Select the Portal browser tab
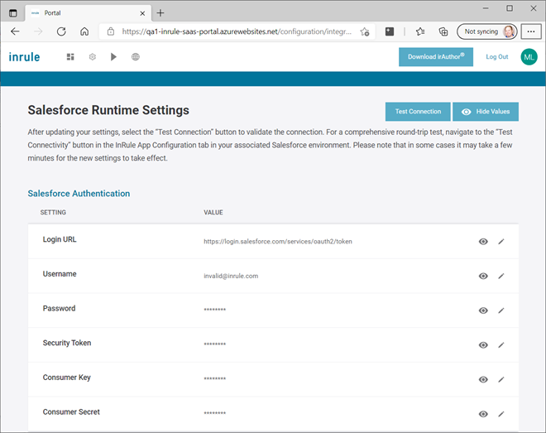The height and width of the screenshot is (433, 546). pyautogui.click(x=83, y=12)
